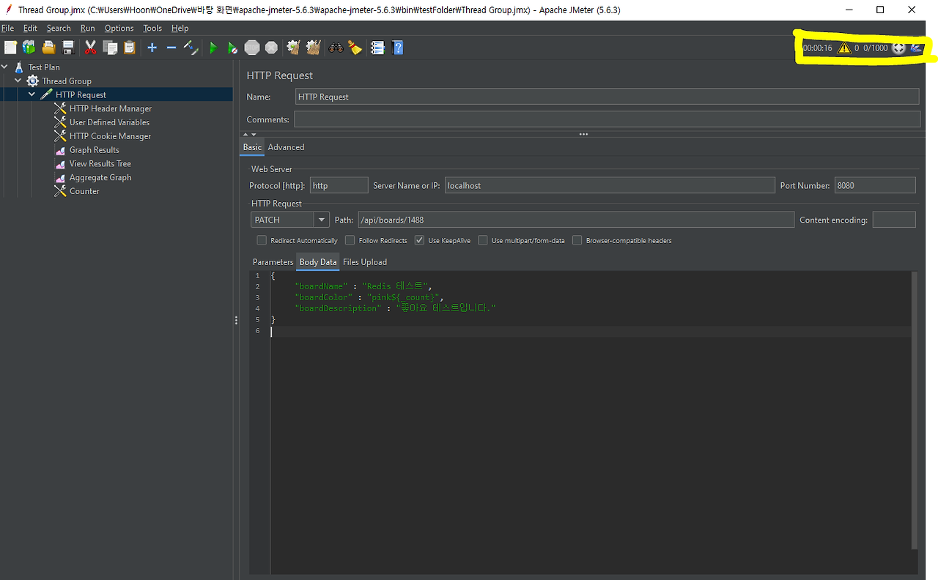938x580 pixels.
Task: Uncheck Use KeepAlive checkbox
Action: pos(419,240)
